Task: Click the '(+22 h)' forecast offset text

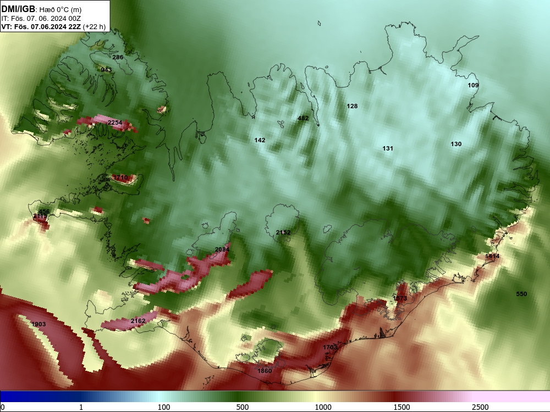Action: click(x=94, y=26)
